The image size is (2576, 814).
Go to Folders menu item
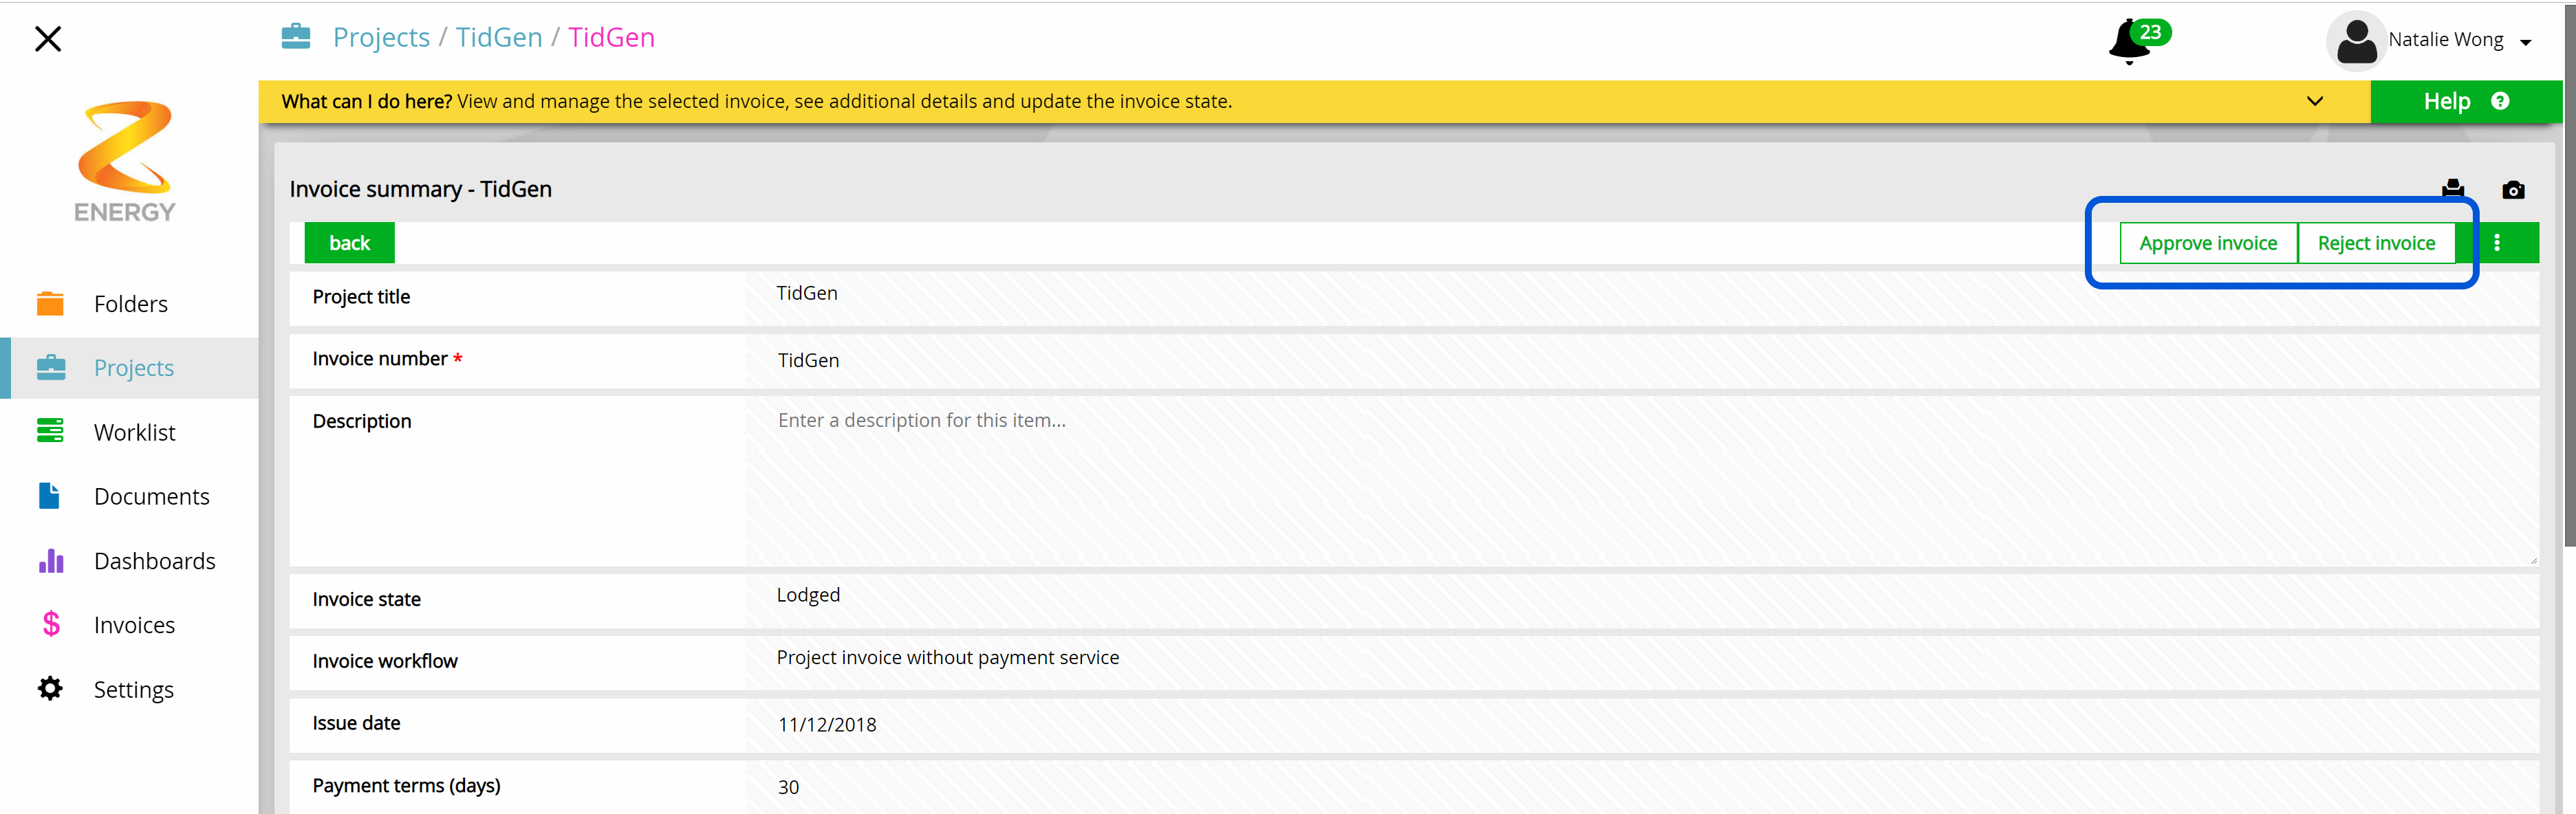(130, 303)
